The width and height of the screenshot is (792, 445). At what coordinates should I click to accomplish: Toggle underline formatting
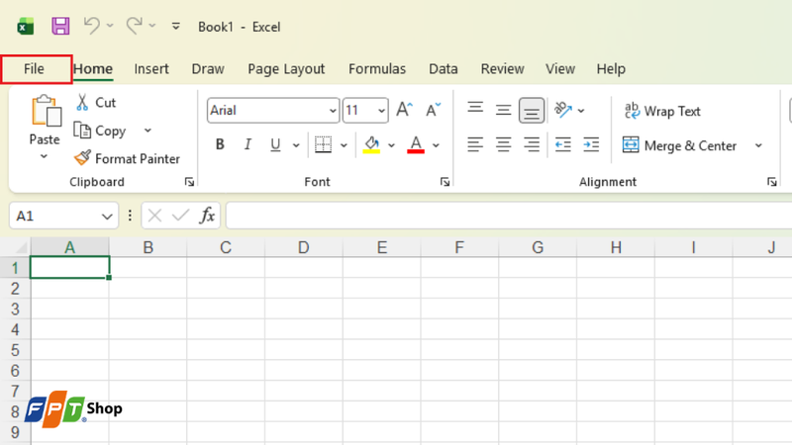click(275, 144)
